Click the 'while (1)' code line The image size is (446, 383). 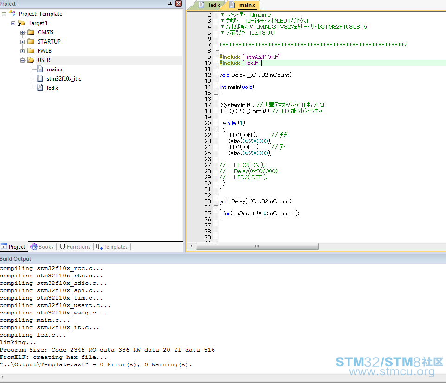[x=234, y=123]
